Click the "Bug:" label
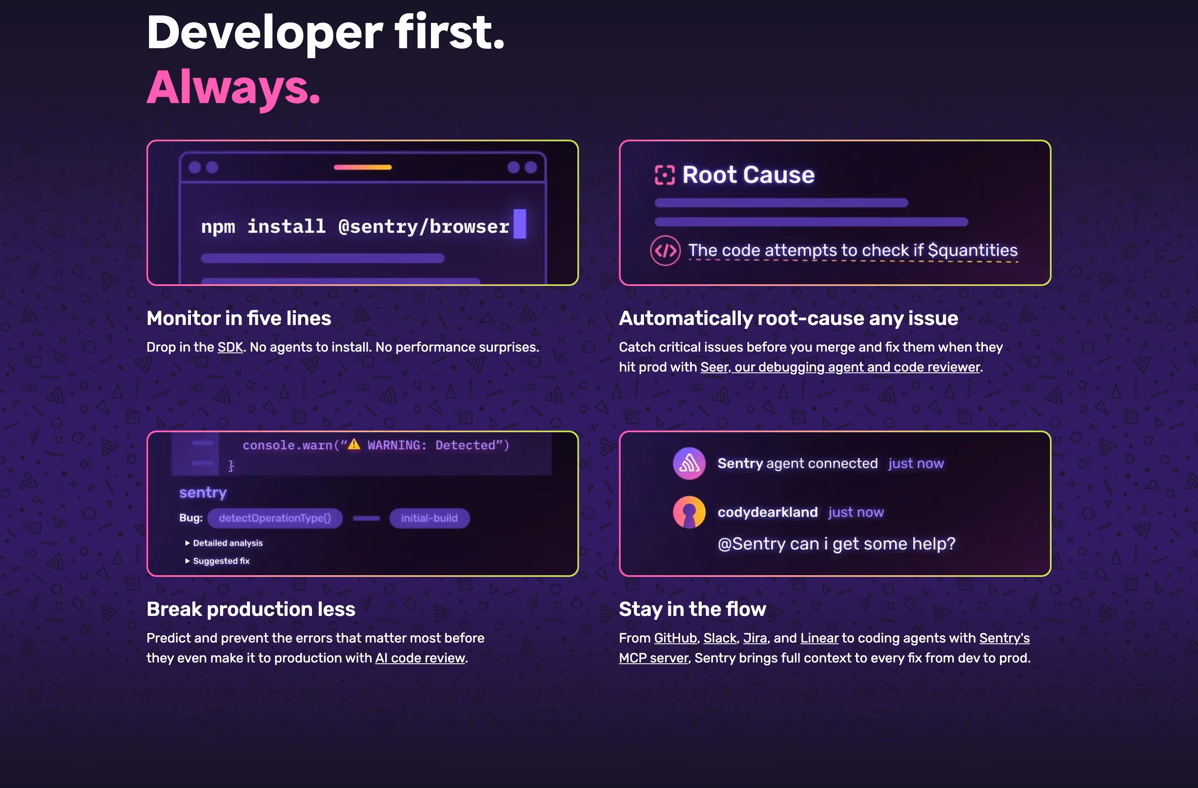Image resolution: width=1198 pixels, height=788 pixels. click(x=191, y=518)
